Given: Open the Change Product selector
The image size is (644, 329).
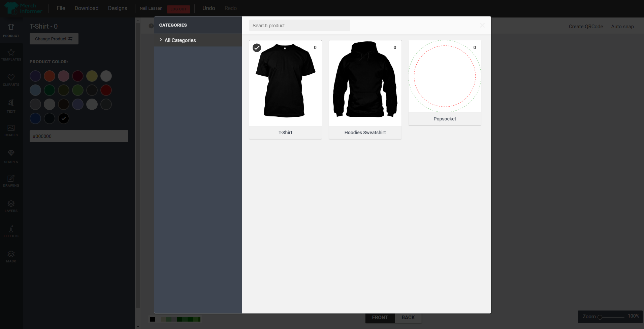Looking at the screenshot, I should pos(54,39).
